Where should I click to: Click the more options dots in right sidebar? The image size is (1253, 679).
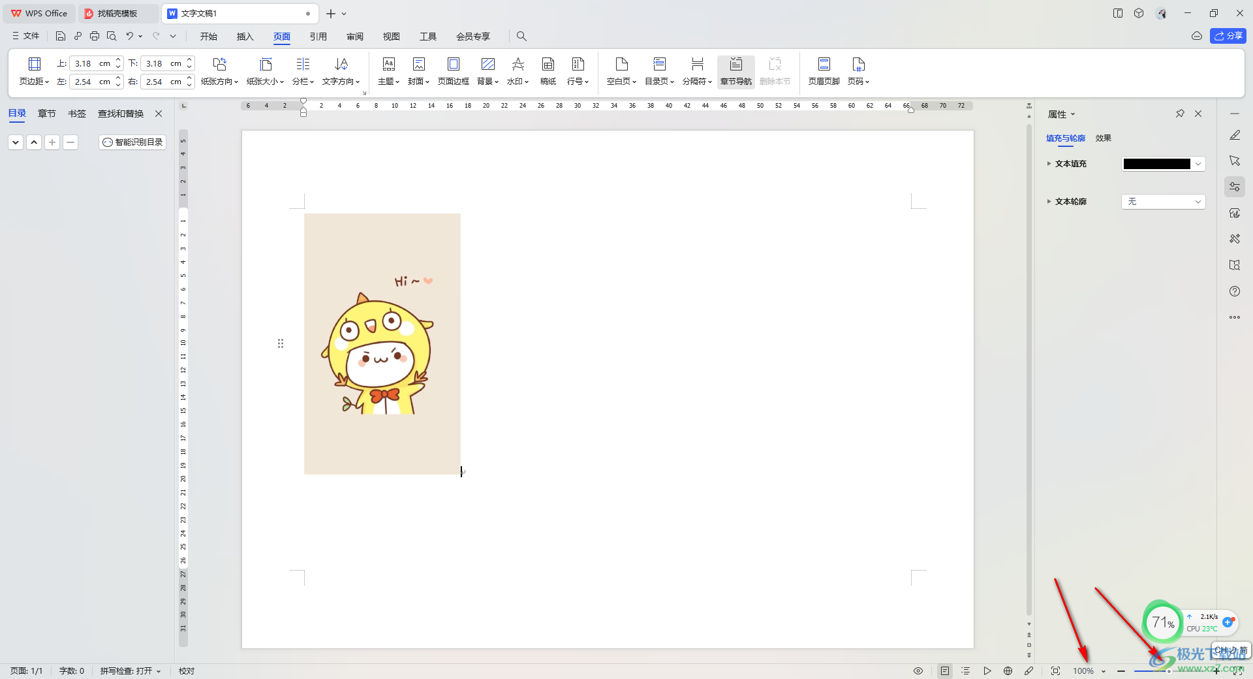pos(1235,317)
